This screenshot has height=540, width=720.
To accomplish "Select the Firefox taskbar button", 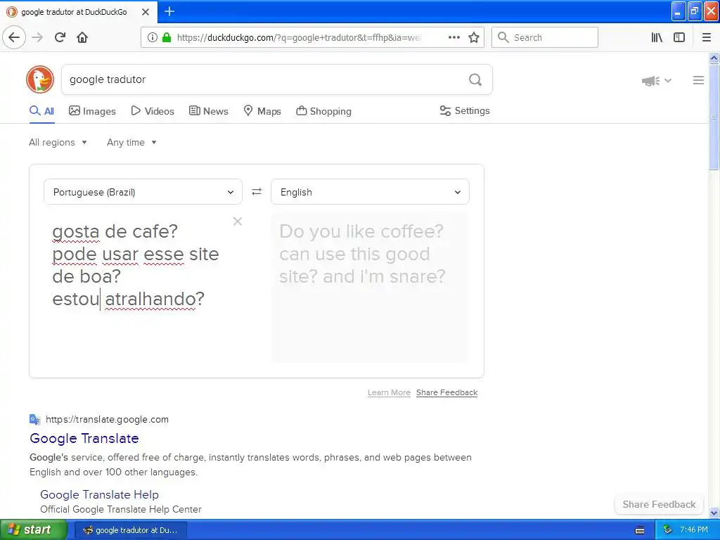I will (x=131, y=530).
